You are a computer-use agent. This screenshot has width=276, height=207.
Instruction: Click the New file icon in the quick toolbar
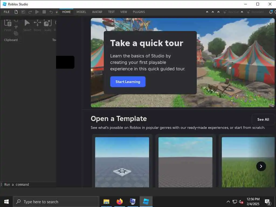click(16, 12)
